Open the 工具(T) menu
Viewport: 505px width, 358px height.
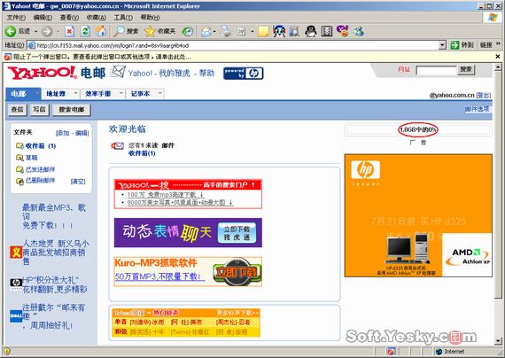[x=123, y=17]
